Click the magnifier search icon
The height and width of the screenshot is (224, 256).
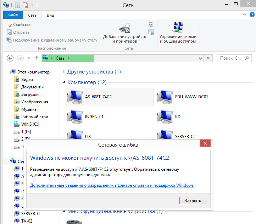[x=247, y=58]
